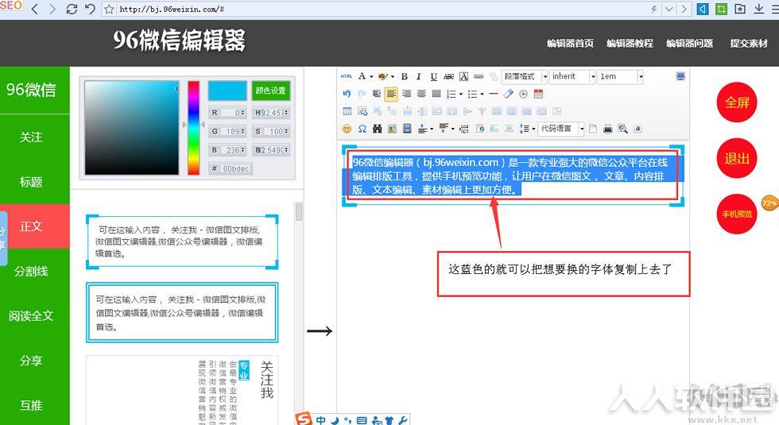Insert image with the picture icon

[x=392, y=129]
